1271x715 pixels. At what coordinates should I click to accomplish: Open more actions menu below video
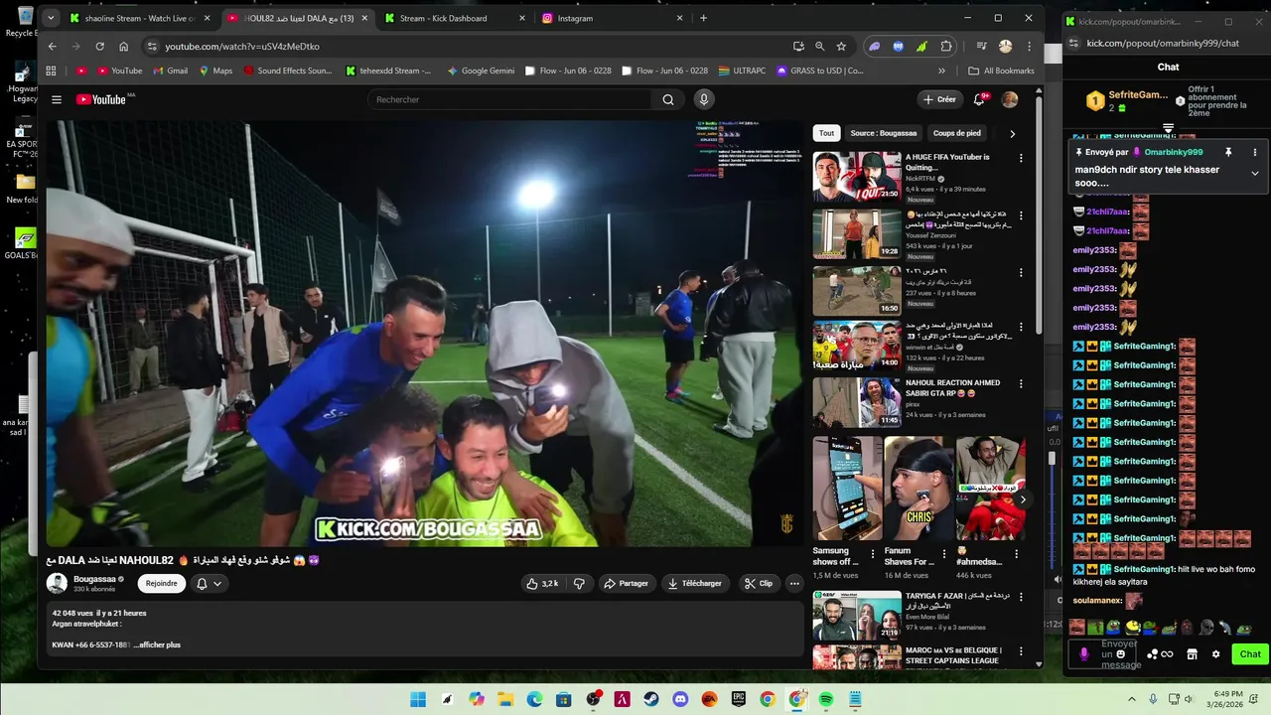coord(794,584)
